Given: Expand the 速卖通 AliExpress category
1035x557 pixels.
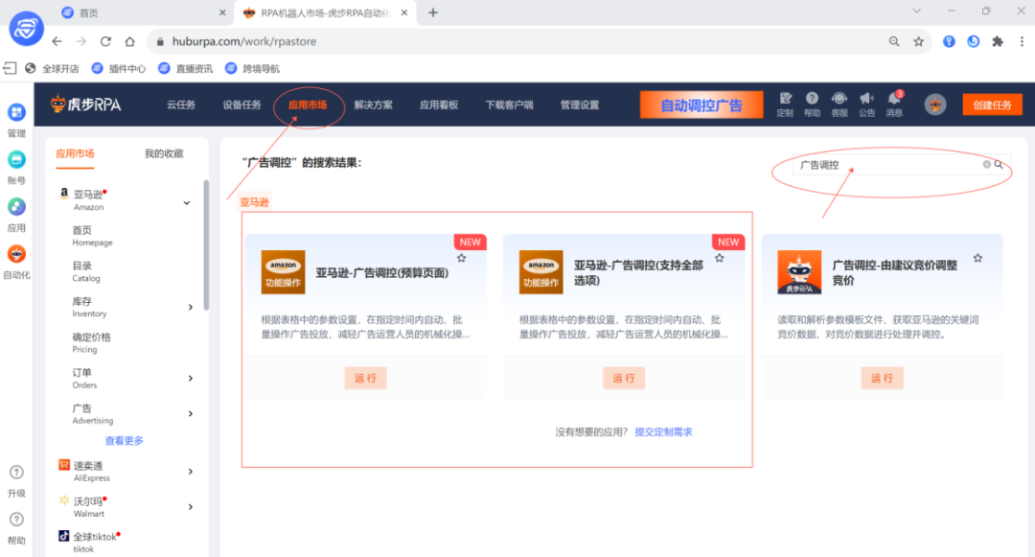Looking at the screenshot, I should click(191, 472).
